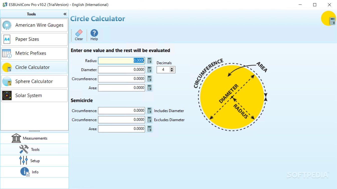
Task: Open calculator popup beside Radius field
Action: tap(149, 60)
